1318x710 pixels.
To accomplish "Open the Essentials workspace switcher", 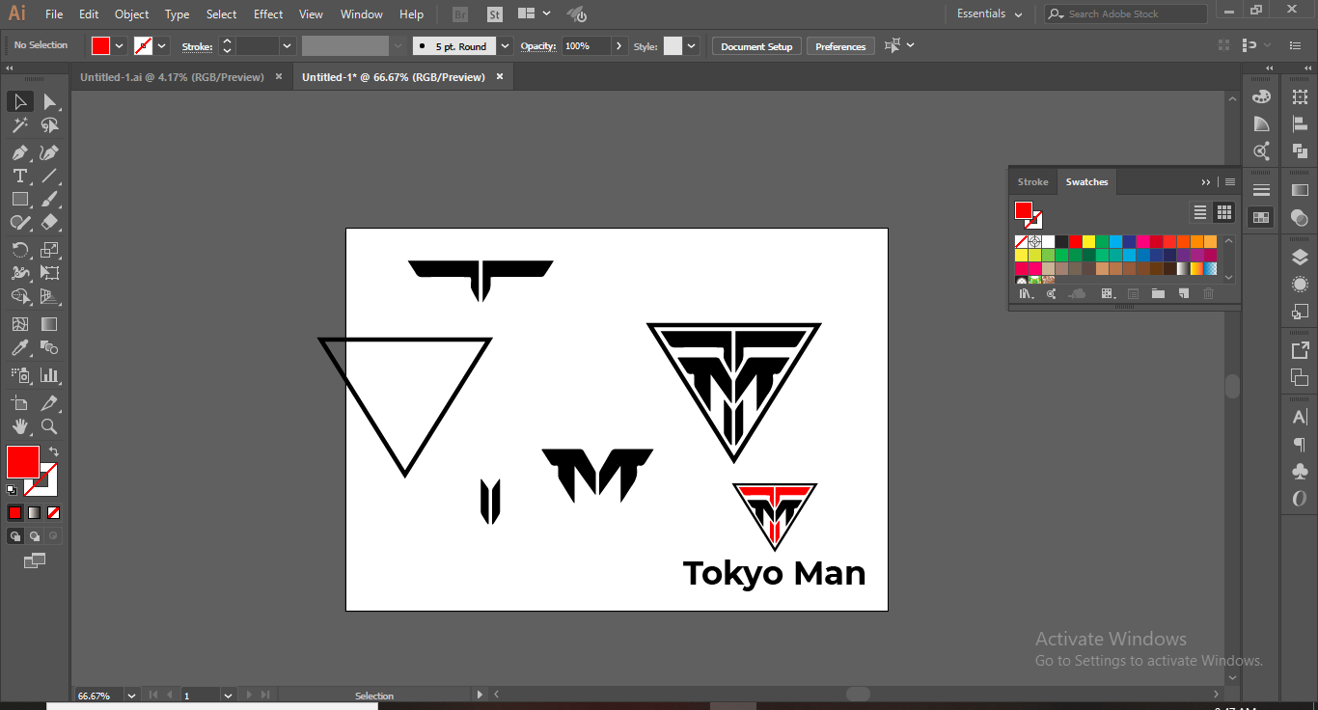I will coord(989,14).
